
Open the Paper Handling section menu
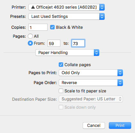pos(67,53)
